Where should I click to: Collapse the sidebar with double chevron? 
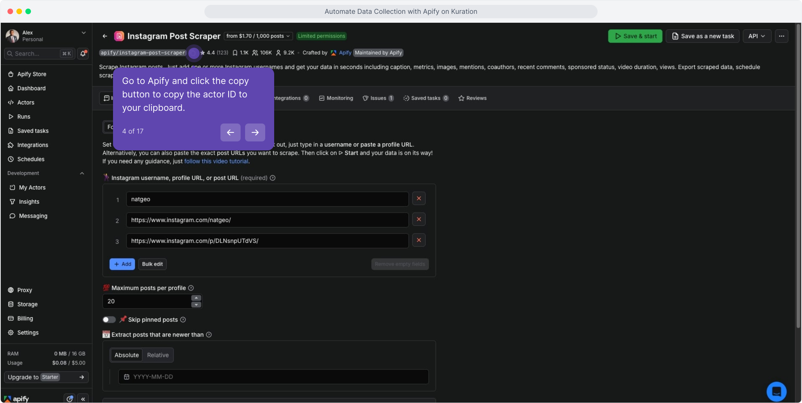(83, 399)
